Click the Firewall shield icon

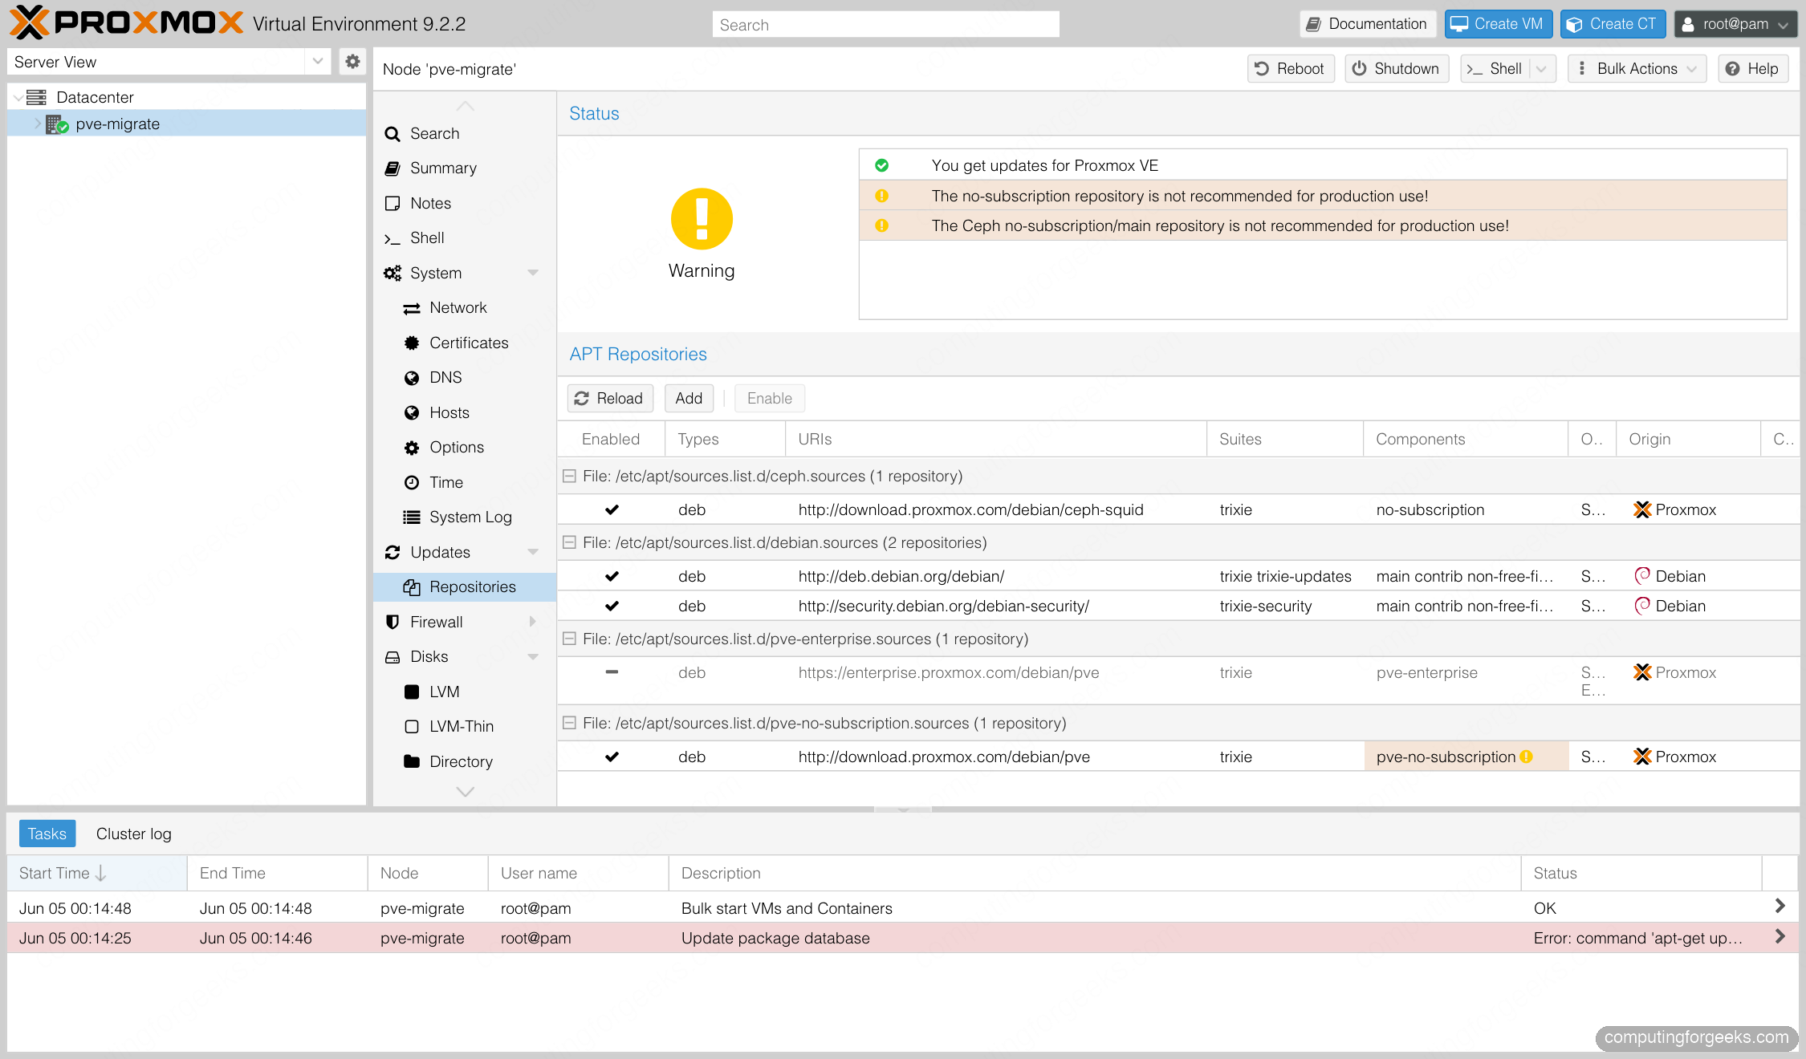(x=393, y=623)
